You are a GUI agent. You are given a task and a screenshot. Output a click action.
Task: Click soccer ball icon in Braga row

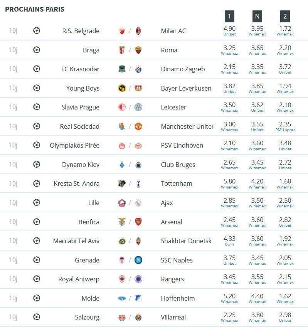tap(37, 50)
